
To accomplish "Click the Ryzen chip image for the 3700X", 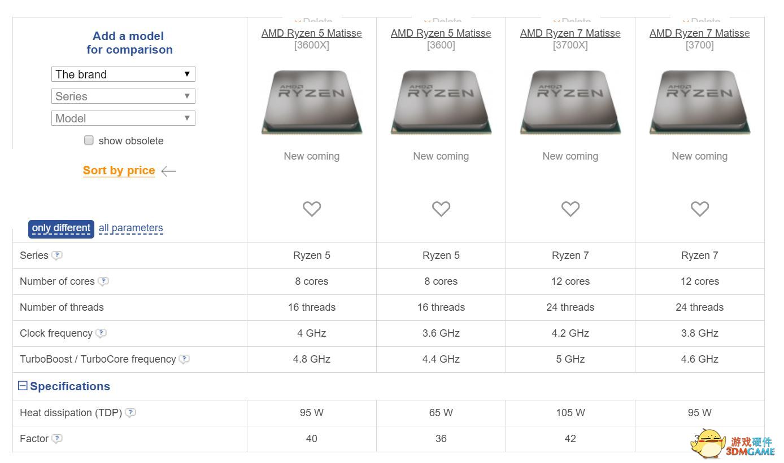I will tap(570, 102).
